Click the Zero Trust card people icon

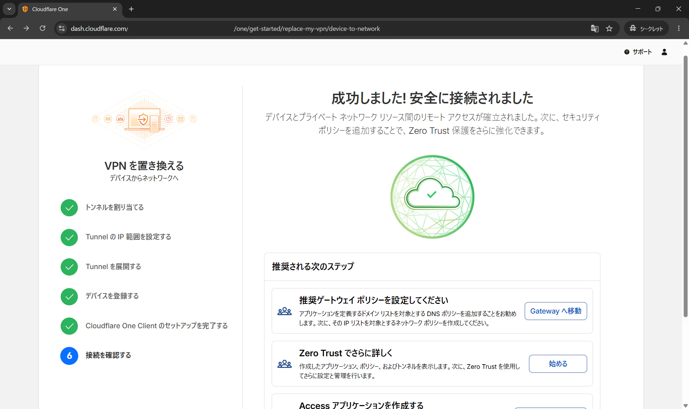pyautogui.click(x=285, y=364)
